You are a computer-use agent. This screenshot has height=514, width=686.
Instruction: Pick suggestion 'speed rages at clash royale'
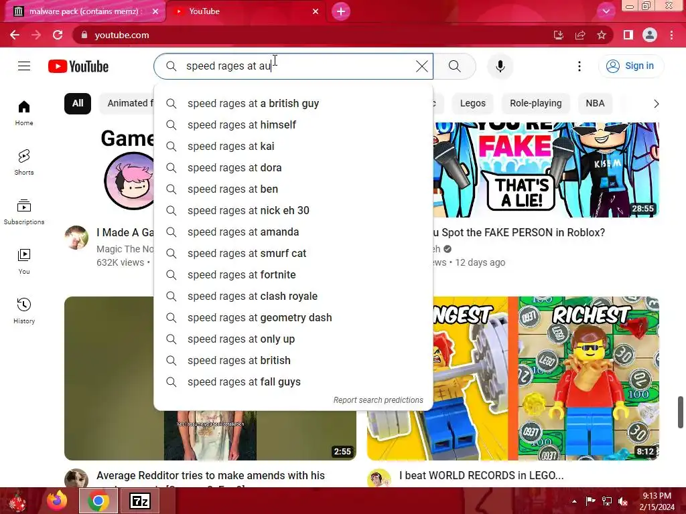click(293, 296)
